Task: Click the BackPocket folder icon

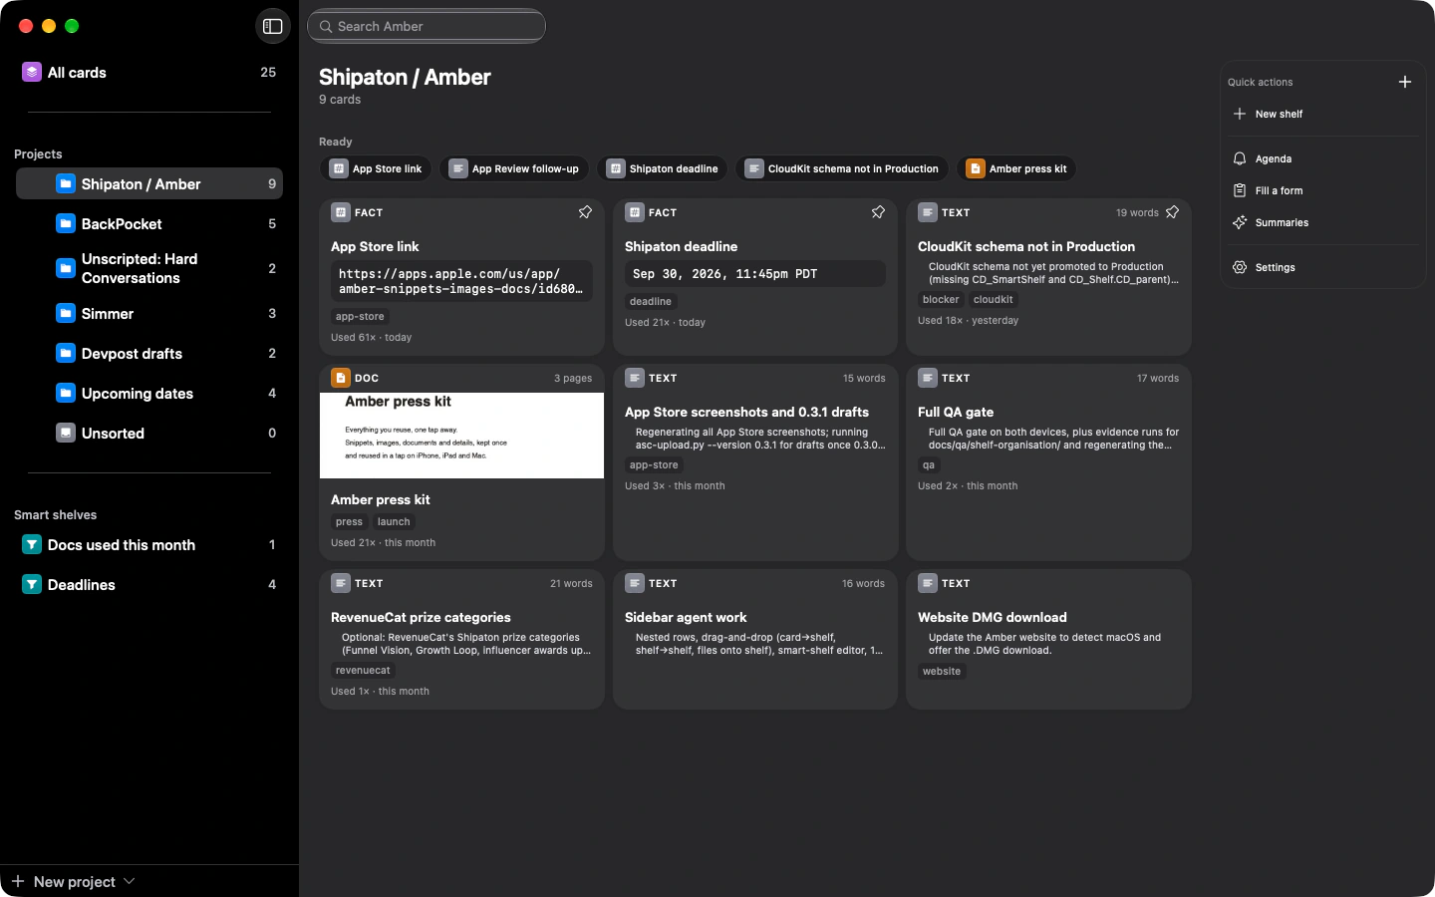Action: pyautogui.click(x=66, y=223)
